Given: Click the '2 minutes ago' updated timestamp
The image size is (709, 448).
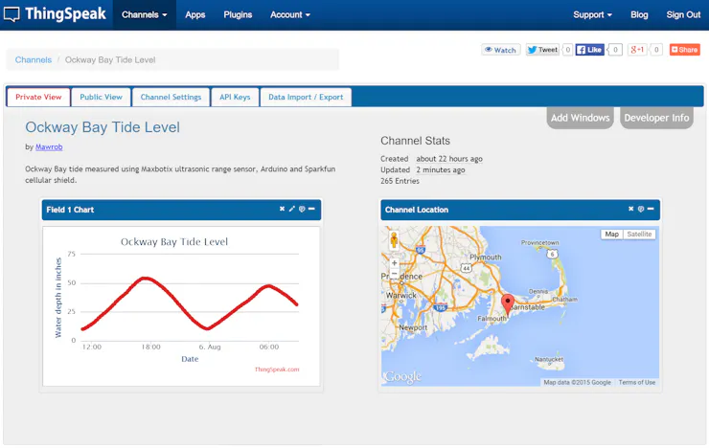Looking at the screenshot, I should (x=441, y=169).
